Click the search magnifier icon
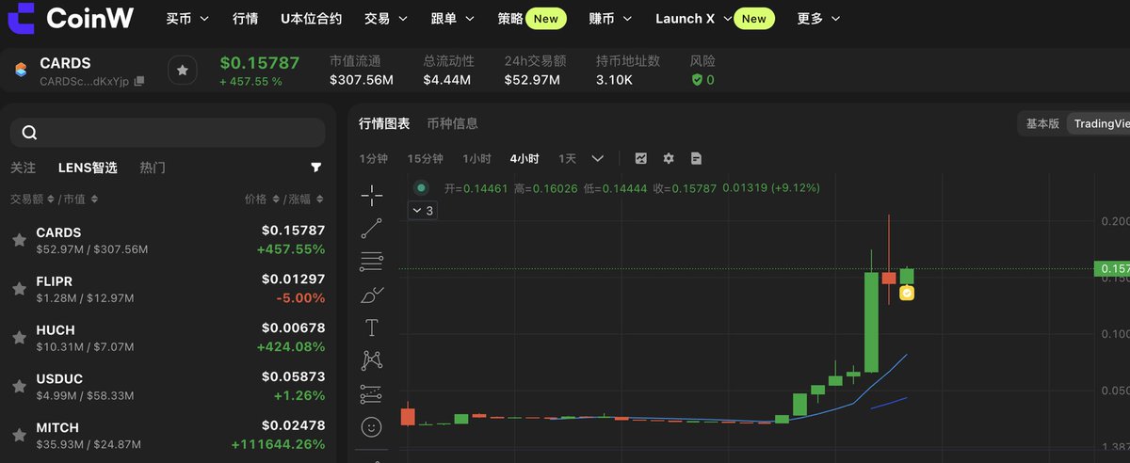Viewport: 1130px width, 463px height. (29, 133)
